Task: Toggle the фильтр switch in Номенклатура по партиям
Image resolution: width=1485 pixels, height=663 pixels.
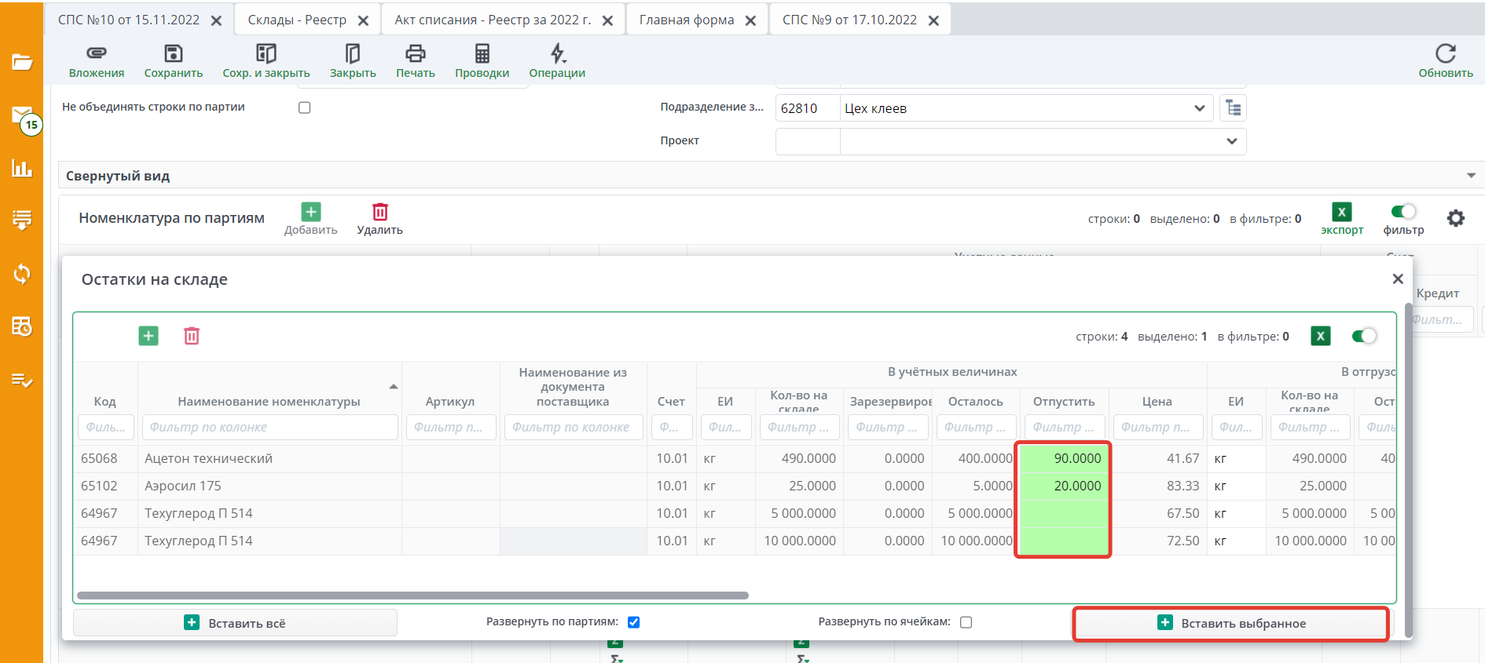Action: pyautogui.click(x=1402, y=212)
